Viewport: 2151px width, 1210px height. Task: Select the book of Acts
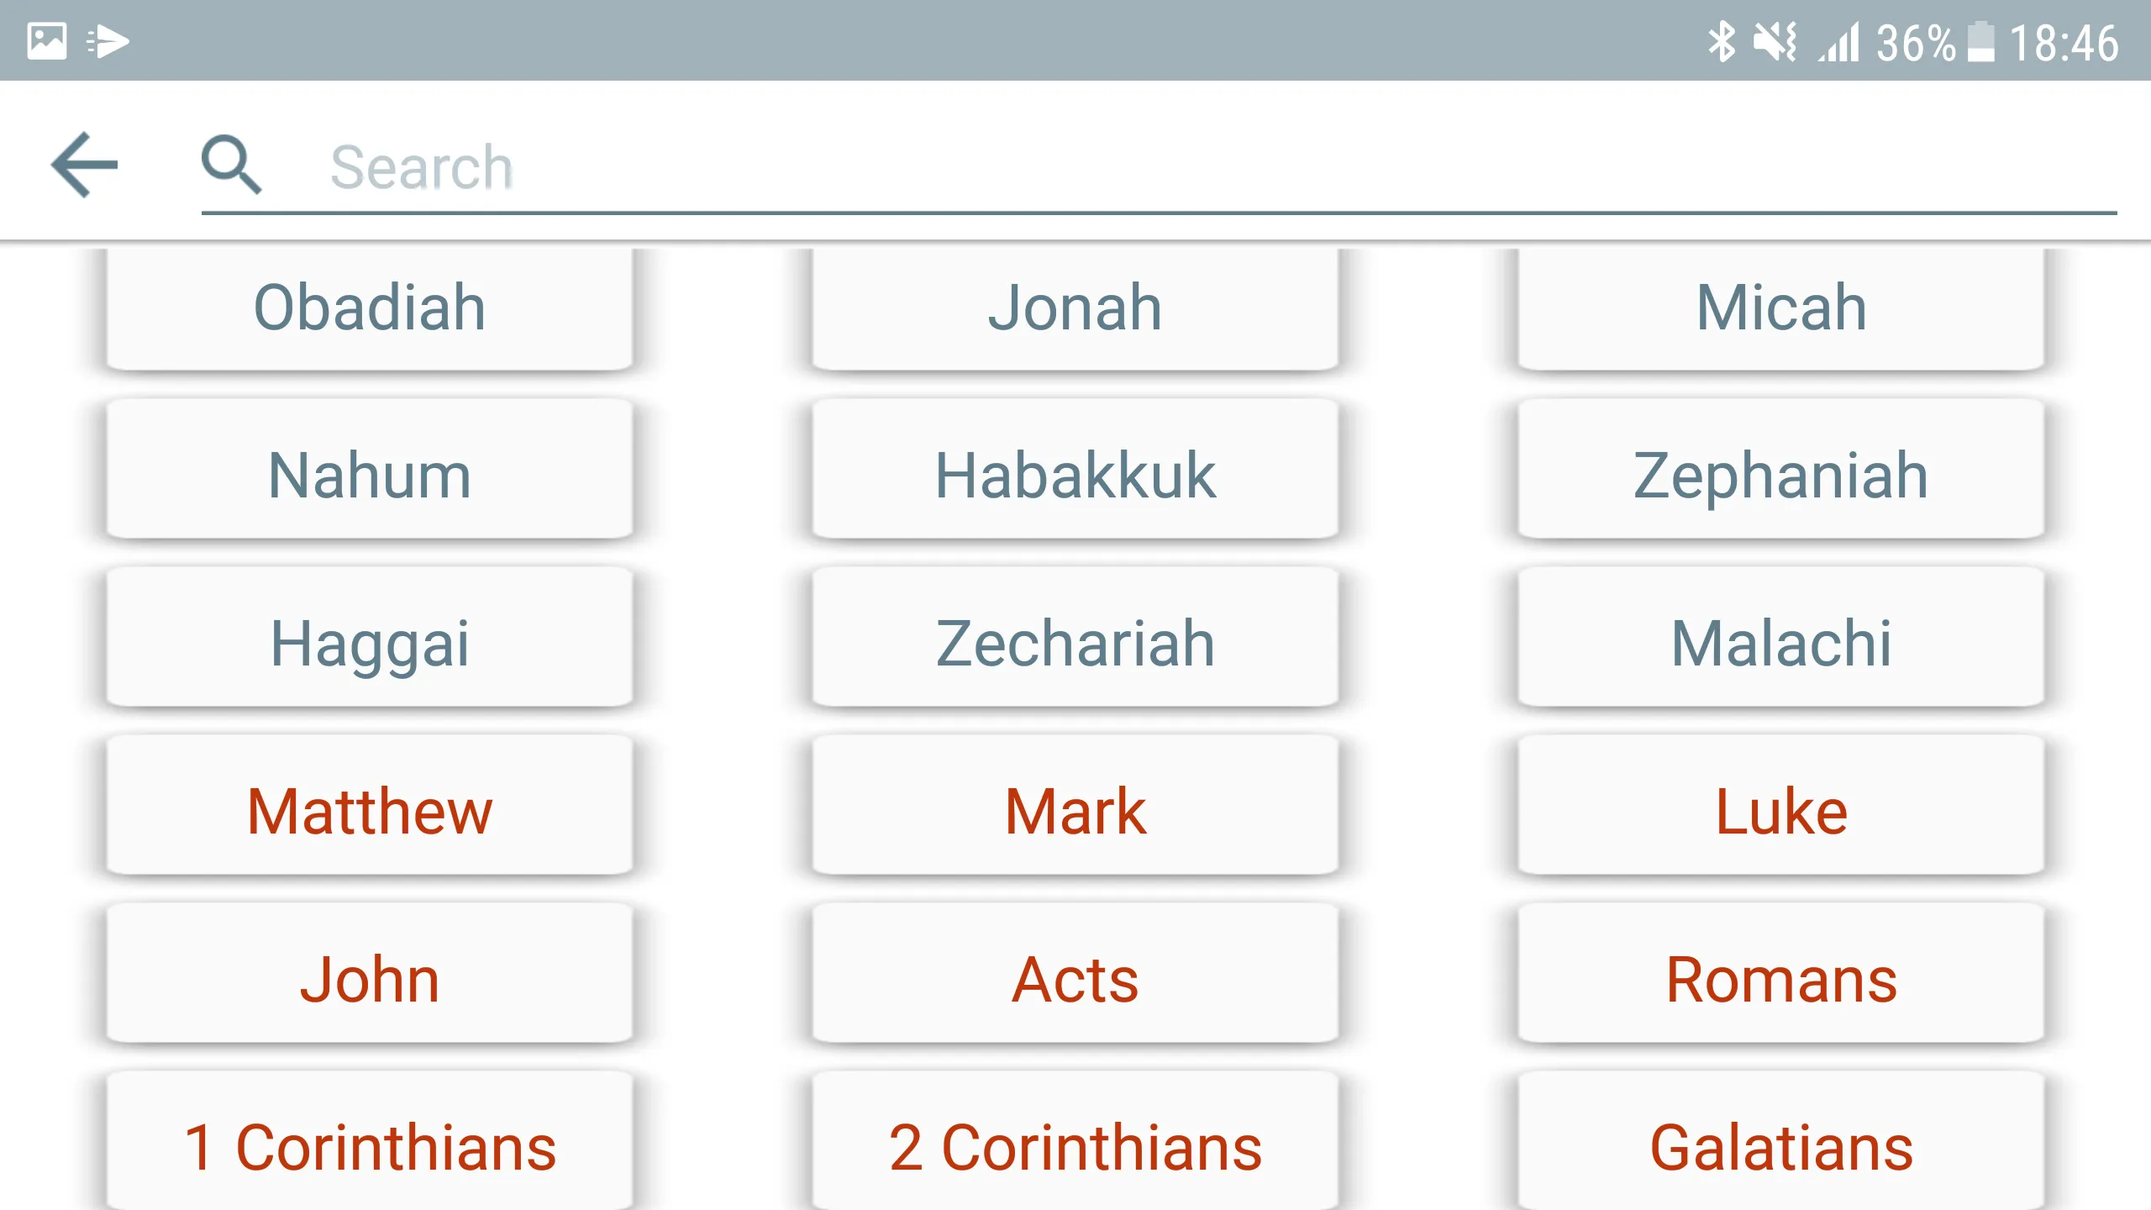(1074, 978)
